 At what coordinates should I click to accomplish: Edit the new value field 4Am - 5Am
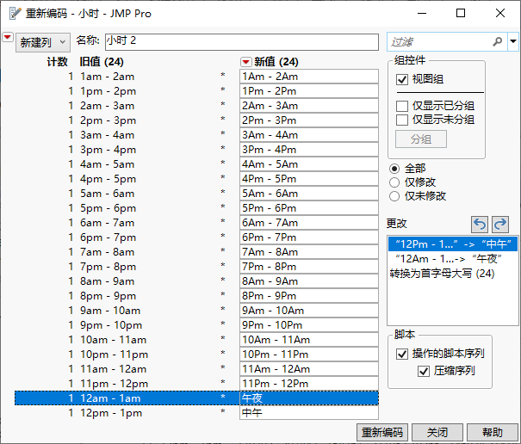click(x=309, y=164)
